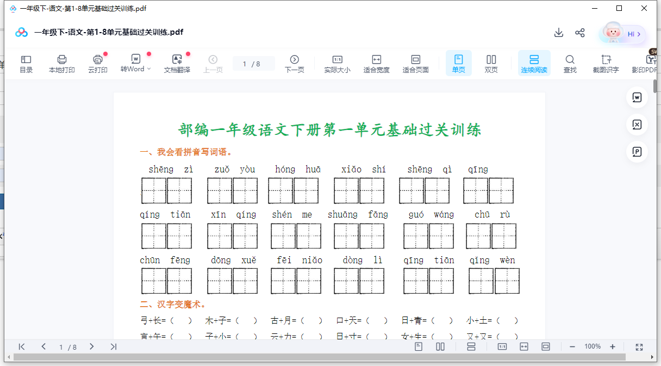Screen dimensions: 661x366
Task: Select the 截图识字 screenshot OCR tool
Action: 606,64
